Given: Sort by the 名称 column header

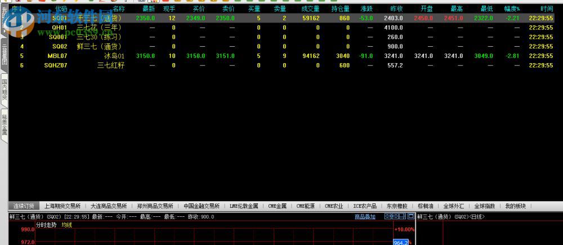Looking at the screenshot, I should pyautogui.click(x=118, y=8).
